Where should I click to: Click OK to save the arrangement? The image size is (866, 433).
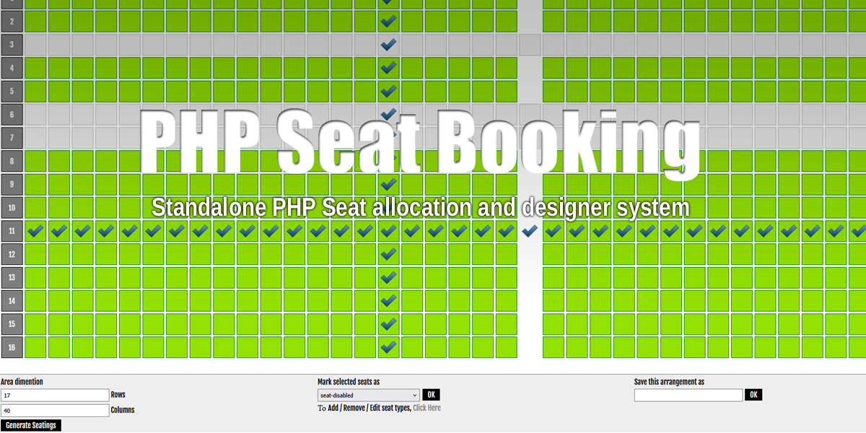tap(753, 394)
